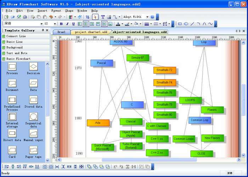Viewport: 248px width, 177px height.
Task: Expand the Basic Line template category
Action: tap(26, 42)
